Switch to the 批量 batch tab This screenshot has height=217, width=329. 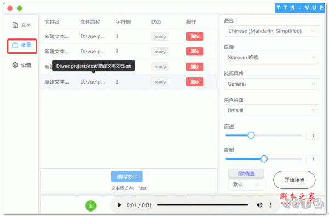coord(22,45)
